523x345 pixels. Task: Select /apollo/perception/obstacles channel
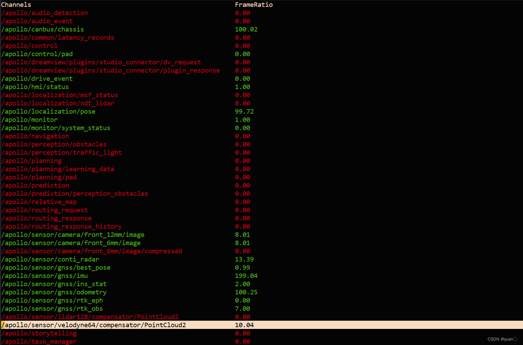click(54, 144)
